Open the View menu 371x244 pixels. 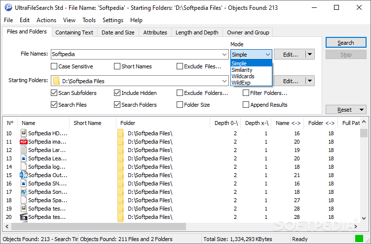coord(69,20)
